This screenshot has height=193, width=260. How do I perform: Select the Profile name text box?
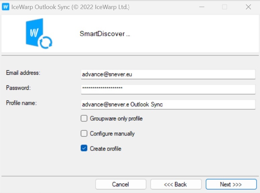tap(168, 104)
